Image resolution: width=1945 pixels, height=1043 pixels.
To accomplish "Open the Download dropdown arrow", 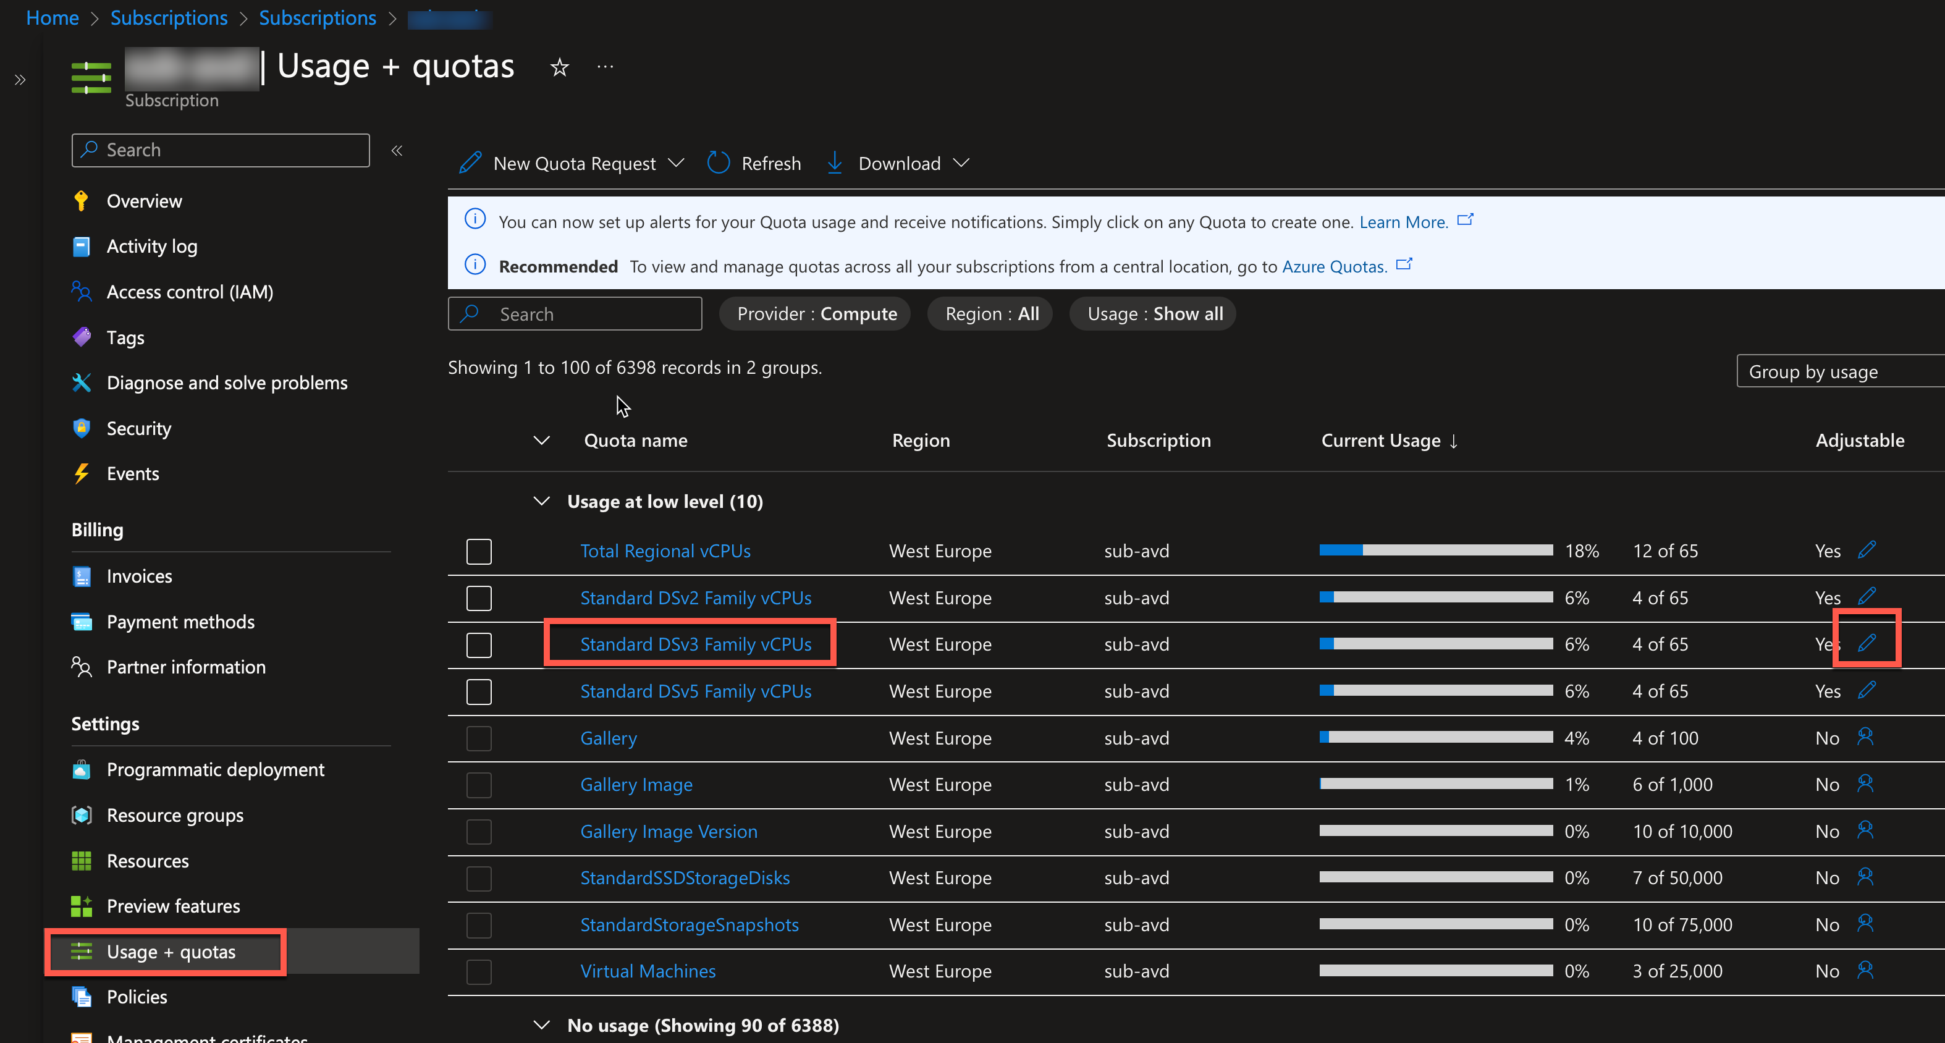I will pos(961,163).
